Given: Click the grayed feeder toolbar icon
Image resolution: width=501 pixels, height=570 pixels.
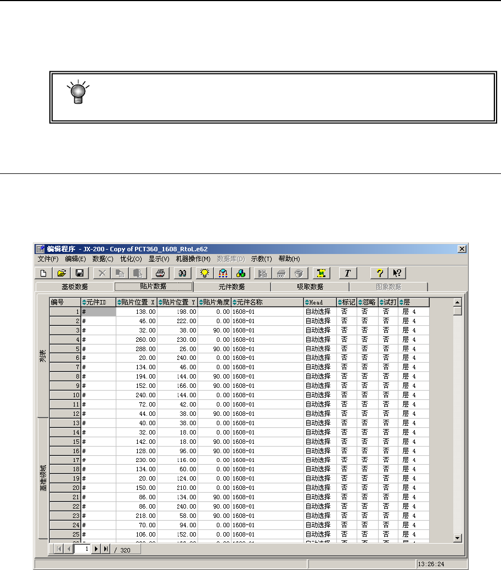Looking at the screenshot, I should tap(281, 273).
